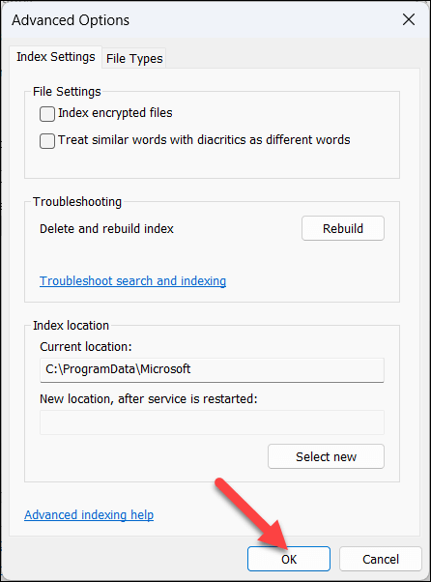
Task: Click the New location text field
Action: [212, 422]
